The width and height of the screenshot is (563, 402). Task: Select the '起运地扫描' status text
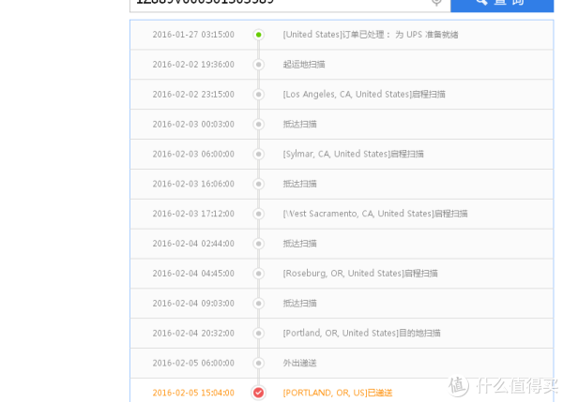tap(304, 65)
